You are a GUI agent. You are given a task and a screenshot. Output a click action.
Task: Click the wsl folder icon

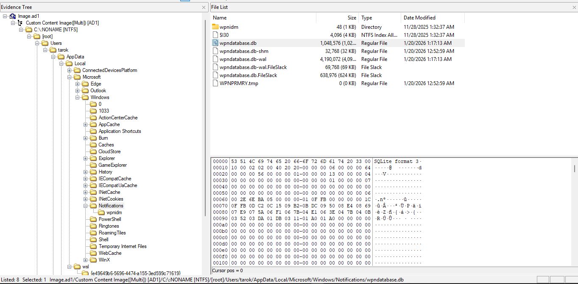pos(77,267)
